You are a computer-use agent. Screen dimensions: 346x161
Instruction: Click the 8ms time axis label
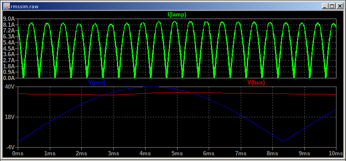(x=272, y=153)
